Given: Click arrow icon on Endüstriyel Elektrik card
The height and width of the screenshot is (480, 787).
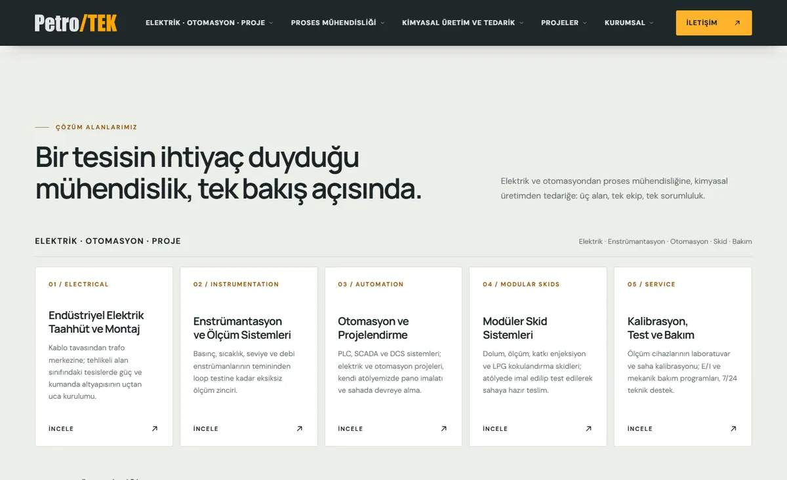Looking at the screenshot, I should [x=155, y=429].
